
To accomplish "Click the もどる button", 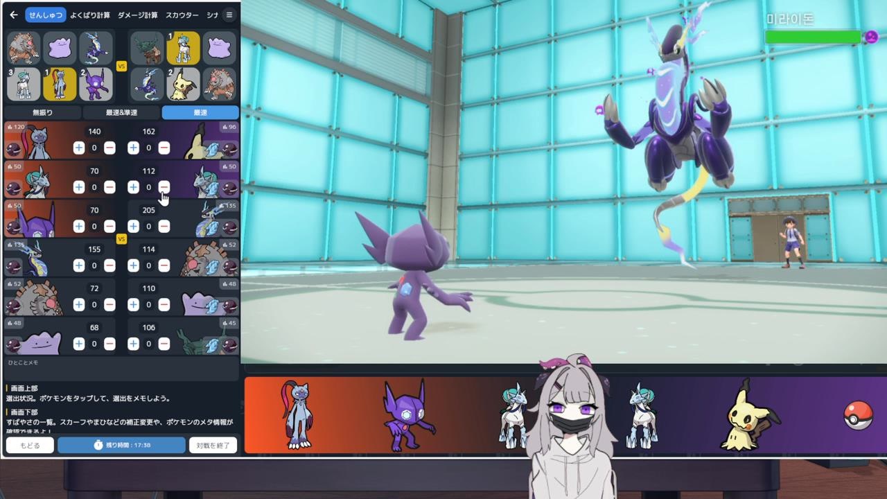I will pyautogui.click(x=30, y=445).
